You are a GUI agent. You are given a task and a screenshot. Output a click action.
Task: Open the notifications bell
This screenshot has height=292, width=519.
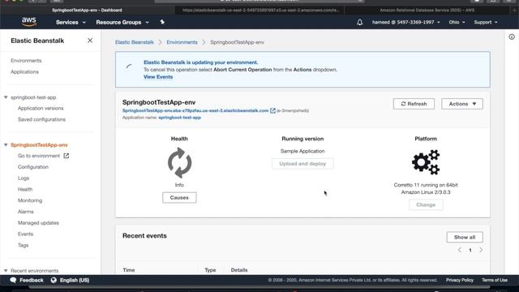click(x=359, y=22)
